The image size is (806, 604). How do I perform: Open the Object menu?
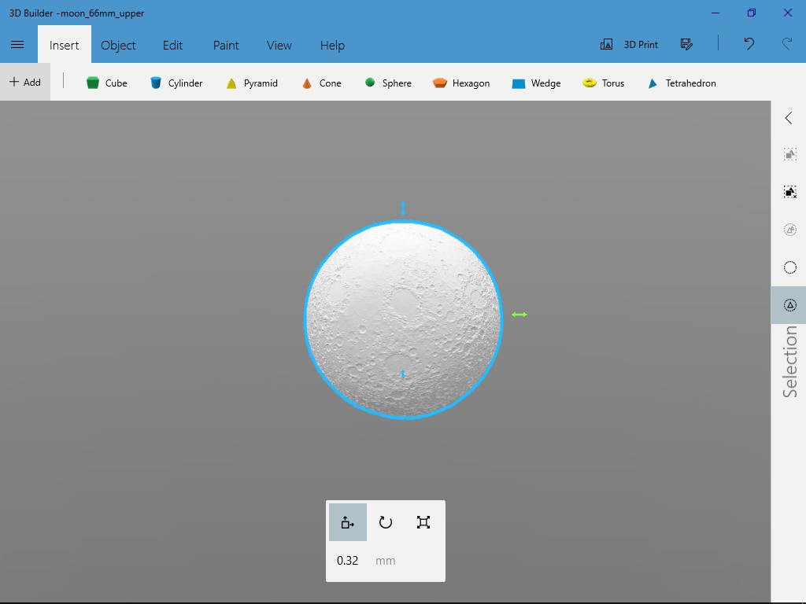(x=118, y=45)
